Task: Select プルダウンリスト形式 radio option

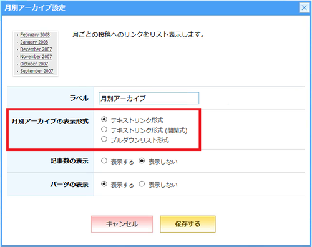Action: click(104, 139)
